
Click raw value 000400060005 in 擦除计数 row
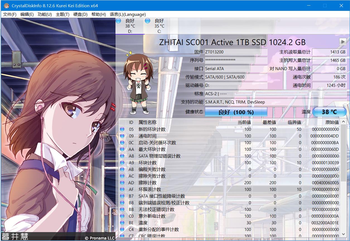tap(325, 183)
